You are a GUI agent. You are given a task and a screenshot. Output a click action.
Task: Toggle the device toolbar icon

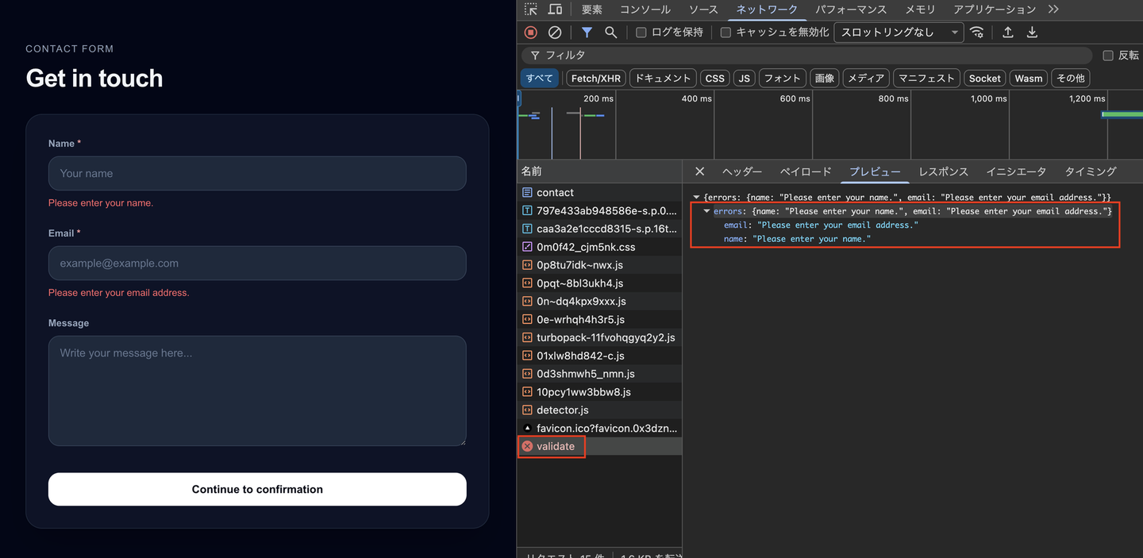click(x=555, y=10)
